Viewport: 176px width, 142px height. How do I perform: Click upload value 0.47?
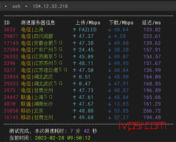point(84,84)
